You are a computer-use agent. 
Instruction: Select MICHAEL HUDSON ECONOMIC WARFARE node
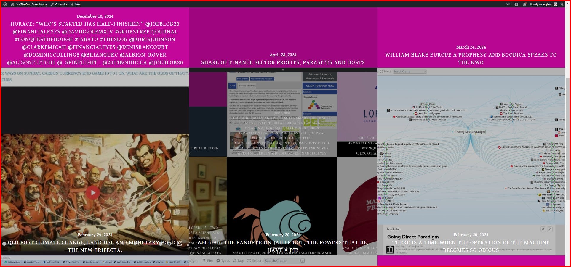click(531, 147)
